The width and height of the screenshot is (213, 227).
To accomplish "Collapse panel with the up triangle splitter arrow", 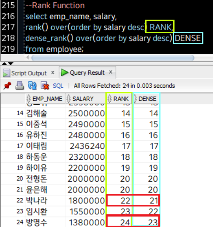I will pos(4,64).
